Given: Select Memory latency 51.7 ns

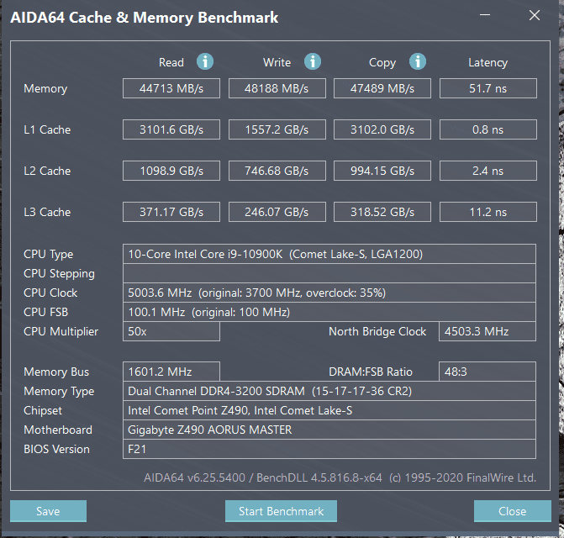Looking at the screenshot, I should click(x=488, y=88).
